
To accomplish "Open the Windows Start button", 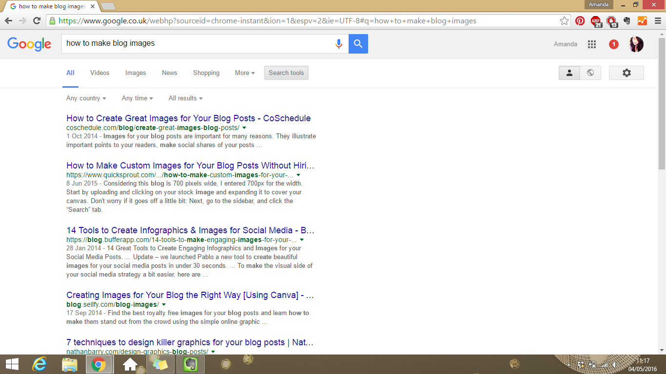I will click(12, 364).
